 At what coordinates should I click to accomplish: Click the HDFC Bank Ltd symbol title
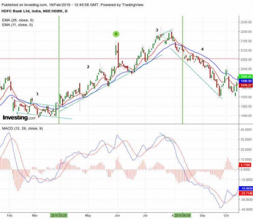click(35, 11)
